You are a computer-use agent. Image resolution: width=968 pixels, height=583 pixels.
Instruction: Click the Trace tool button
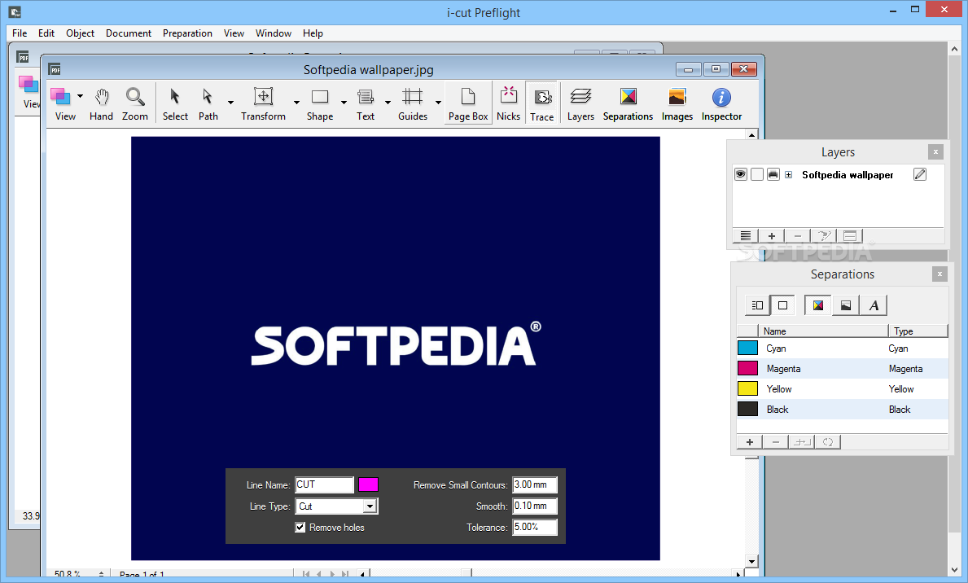[x=542, y=103]
